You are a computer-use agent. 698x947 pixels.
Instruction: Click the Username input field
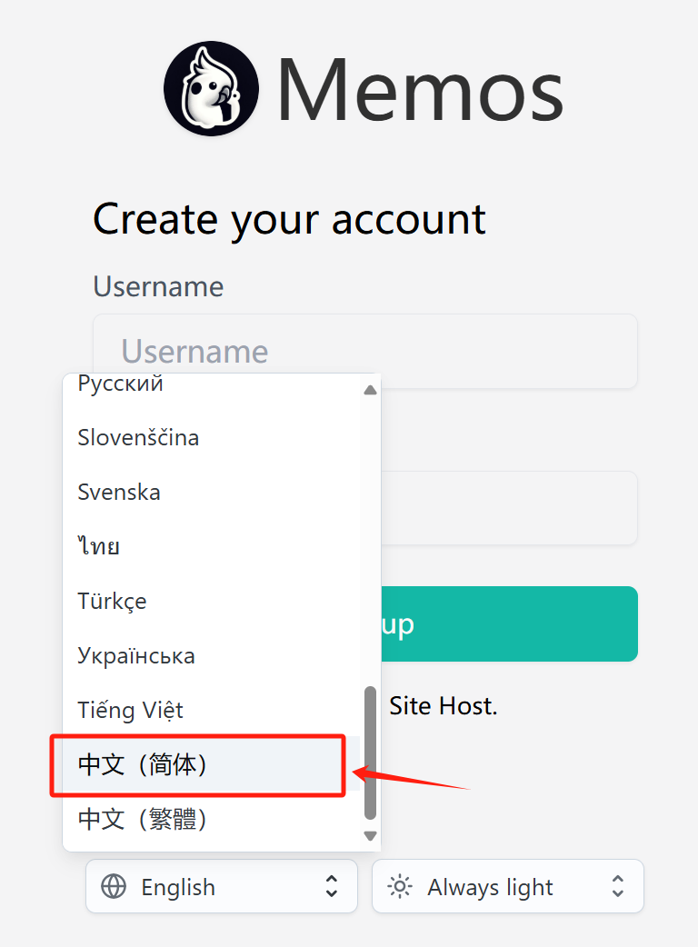pos(365,351)
